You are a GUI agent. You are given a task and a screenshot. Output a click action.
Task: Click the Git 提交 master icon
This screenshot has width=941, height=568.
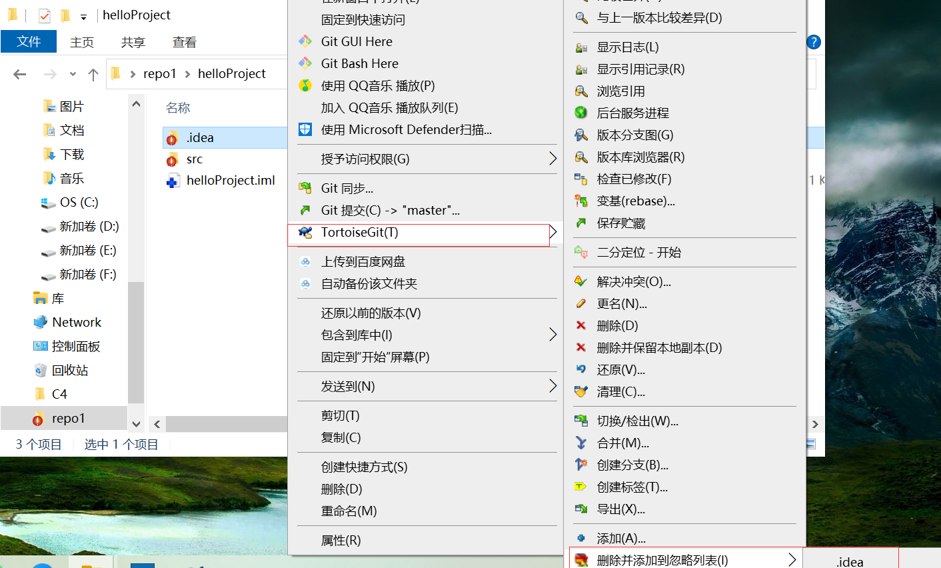(x=305, y=210)
